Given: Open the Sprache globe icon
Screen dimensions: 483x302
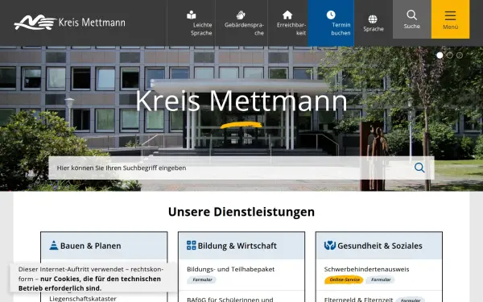Looking at the screenshot, I should pyautogui.click(x=373, y=19).
